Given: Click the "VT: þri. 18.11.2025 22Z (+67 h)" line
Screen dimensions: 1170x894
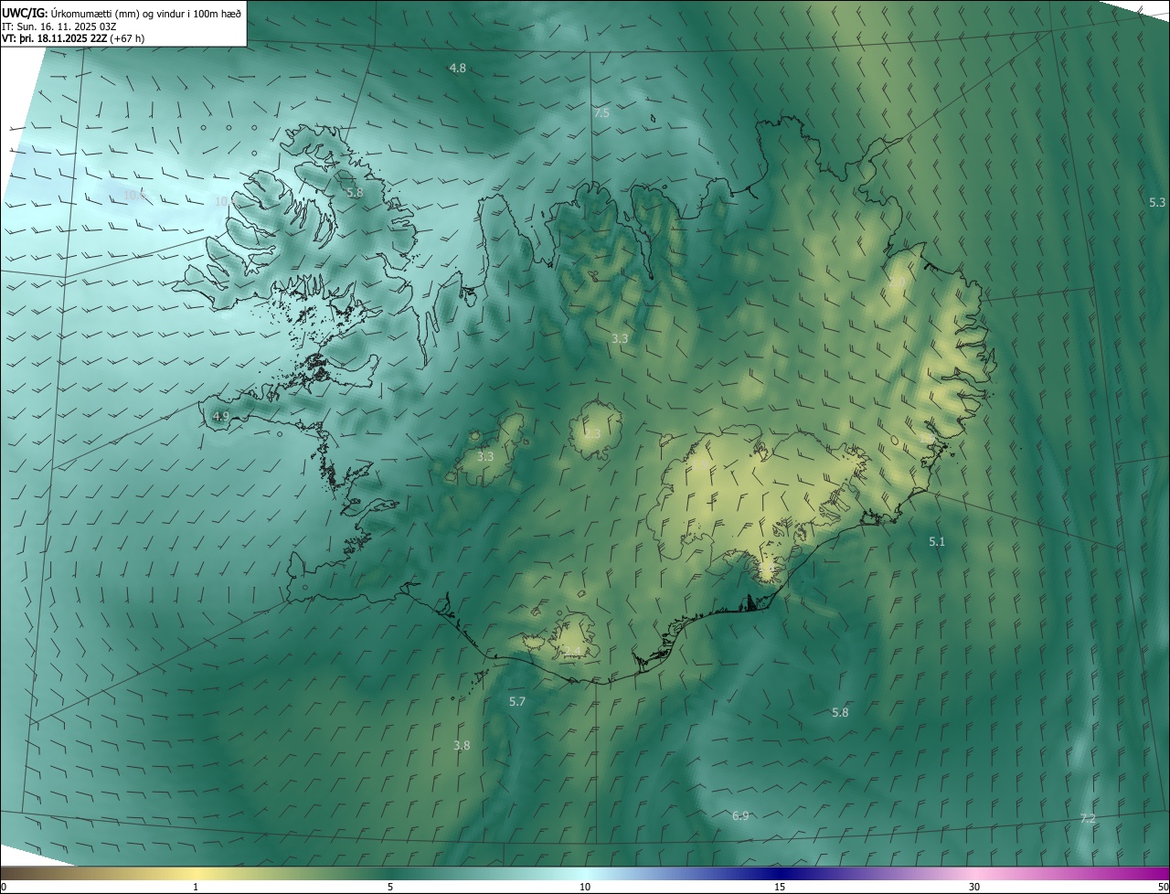Looking at the screenshot, I should [x=73, y=38].
